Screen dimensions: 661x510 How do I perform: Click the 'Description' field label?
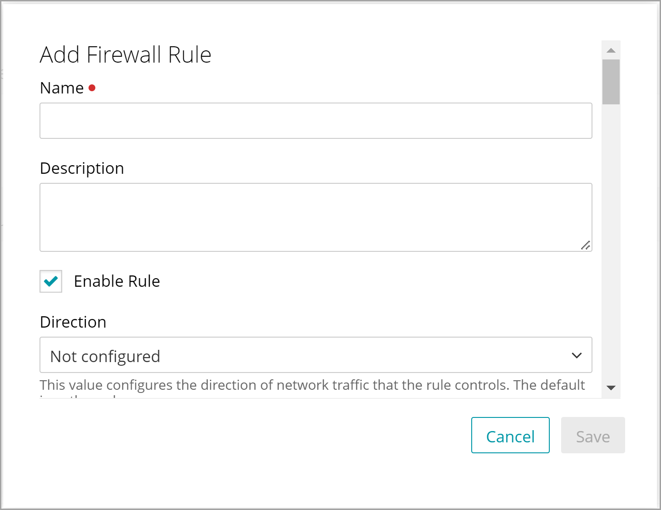pyautogui.click(x=82, y=168)
